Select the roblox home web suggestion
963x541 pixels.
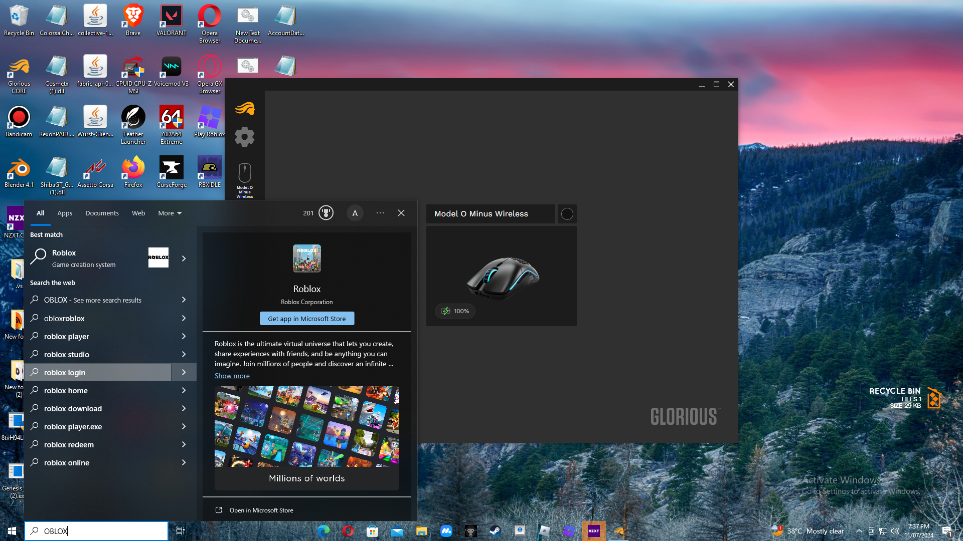coord(98,390)
